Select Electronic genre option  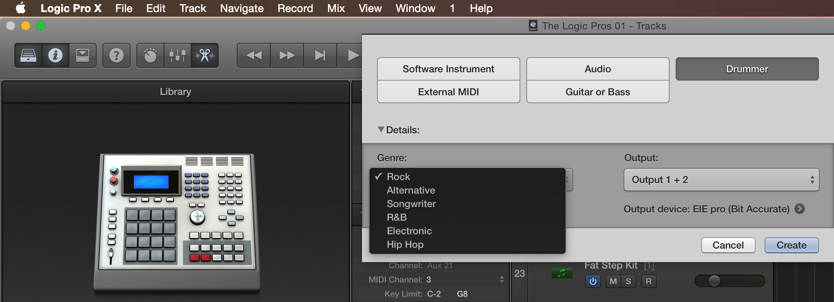(409, 231)
